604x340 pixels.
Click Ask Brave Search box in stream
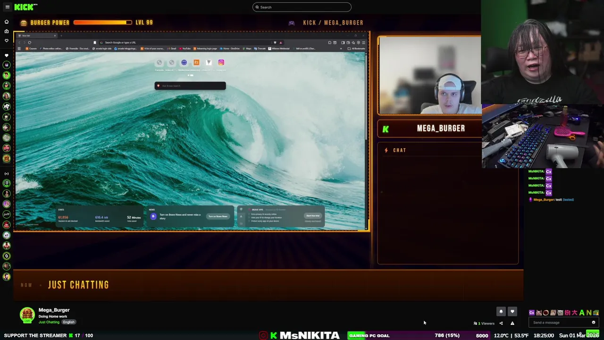pos(190,85)
